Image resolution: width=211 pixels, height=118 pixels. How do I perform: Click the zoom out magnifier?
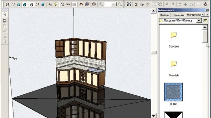[x=120, y=4]
